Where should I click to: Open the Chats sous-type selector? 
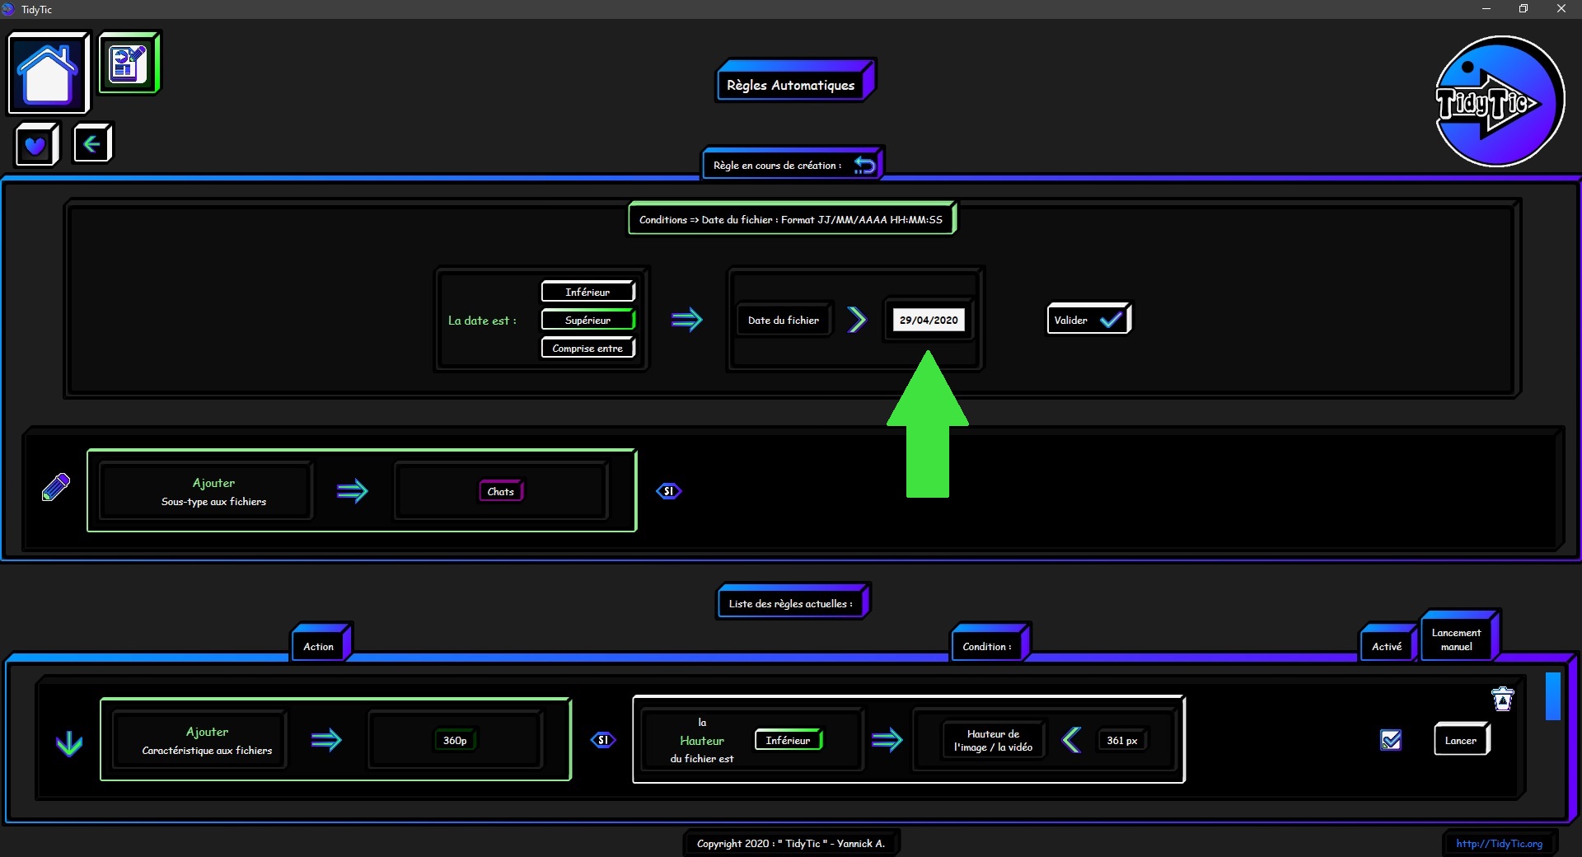501,491
